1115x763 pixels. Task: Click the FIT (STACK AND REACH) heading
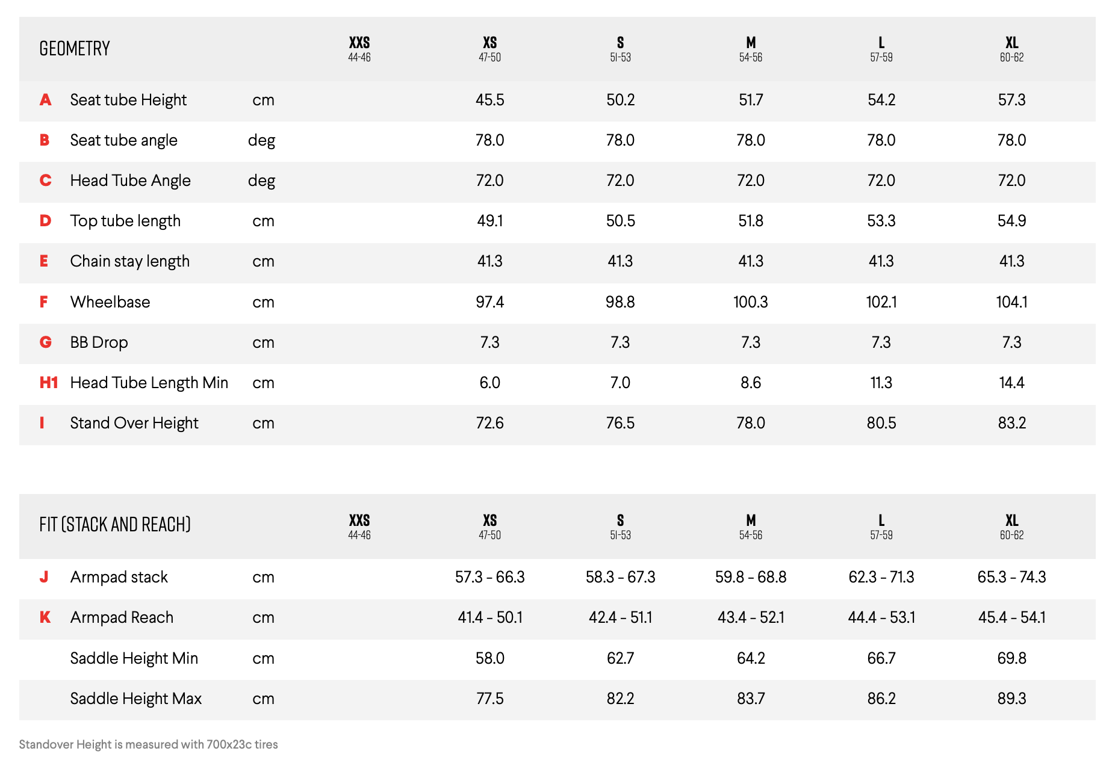tap(115, 525)
